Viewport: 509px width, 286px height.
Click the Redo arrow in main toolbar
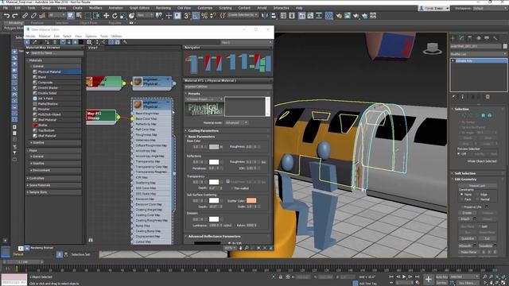click(15, 16)
